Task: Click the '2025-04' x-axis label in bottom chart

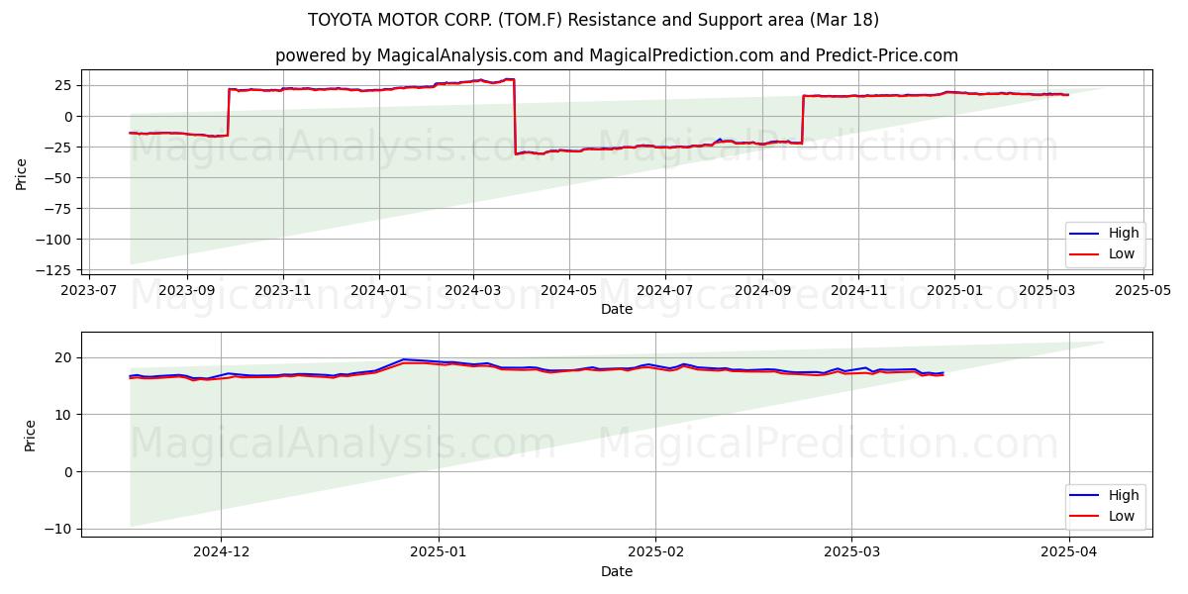Action: (x=1069, y=553)
